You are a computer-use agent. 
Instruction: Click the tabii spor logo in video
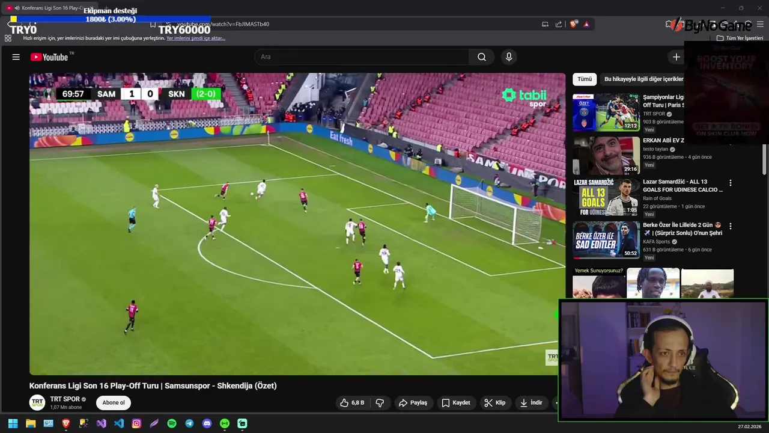(524, 97)
